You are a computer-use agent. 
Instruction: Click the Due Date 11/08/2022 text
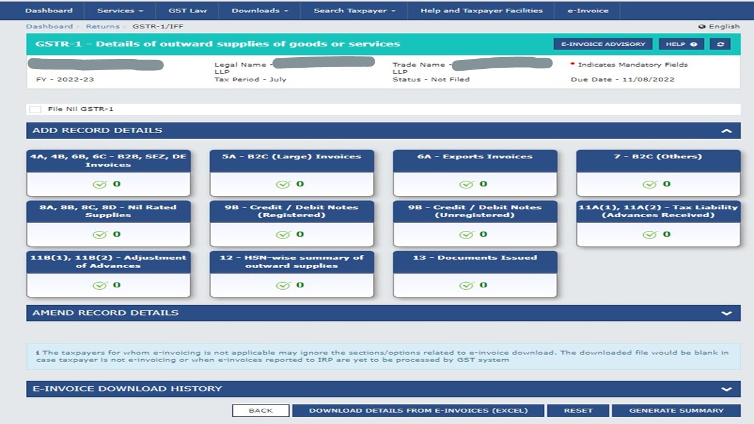(623, 79)
